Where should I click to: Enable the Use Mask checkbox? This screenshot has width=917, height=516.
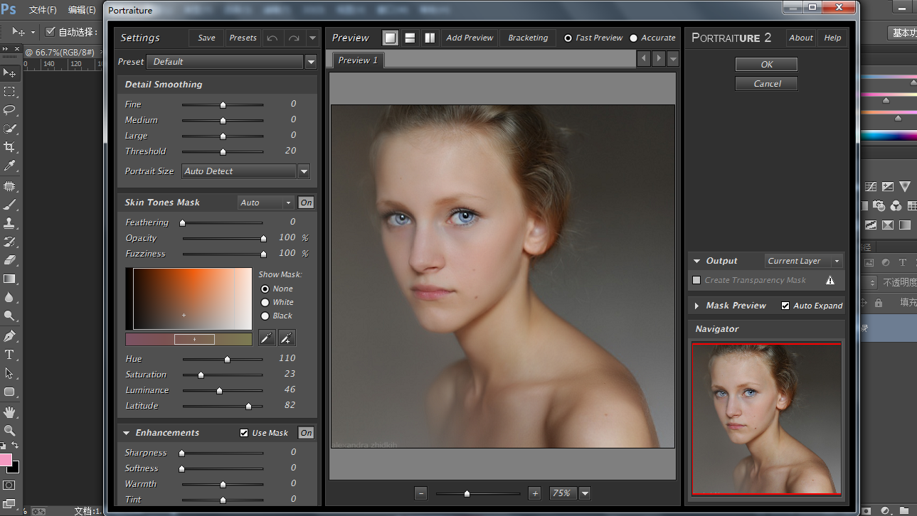[245, 433]
